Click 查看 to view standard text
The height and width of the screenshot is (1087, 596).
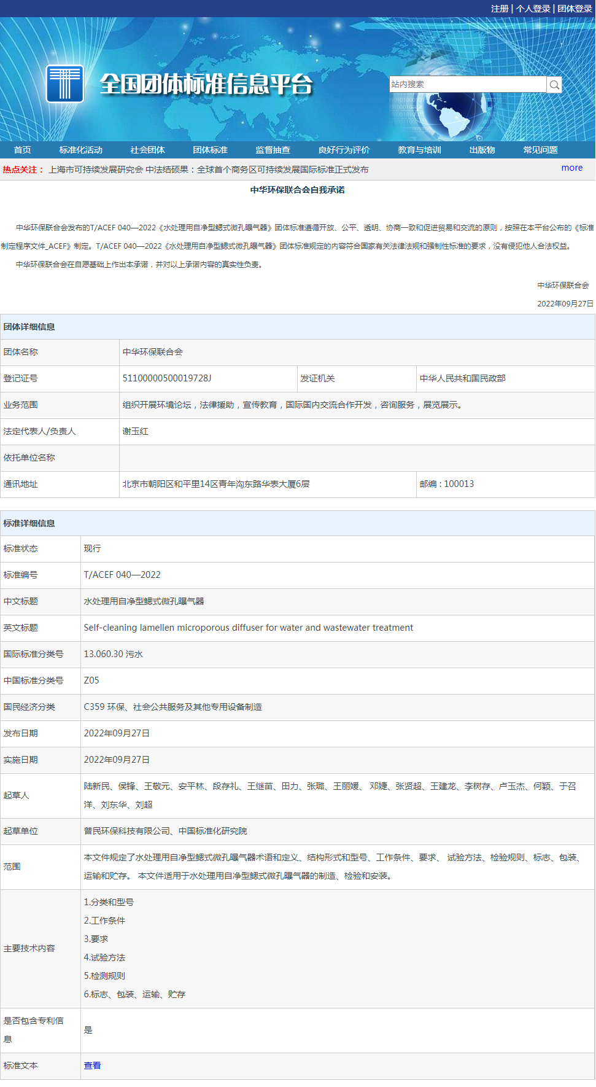[x=92, y=1066]
